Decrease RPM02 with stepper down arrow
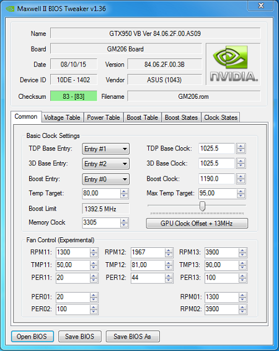 242,312
